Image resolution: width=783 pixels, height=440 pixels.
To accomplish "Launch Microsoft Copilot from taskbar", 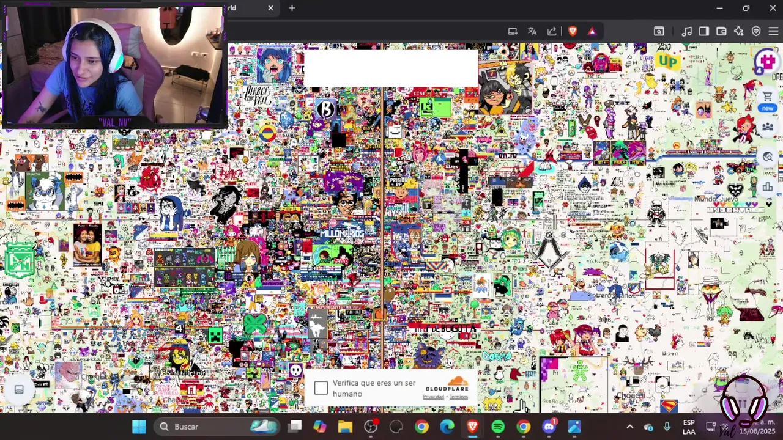I will click(320, 427).
